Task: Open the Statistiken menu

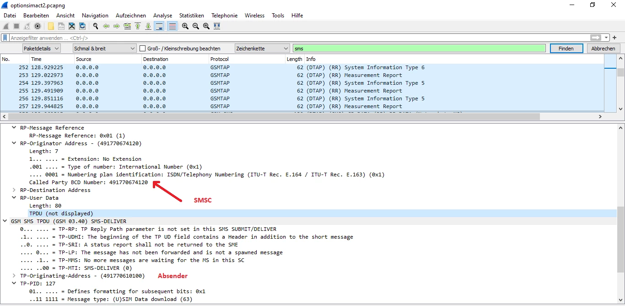Action: 191,16
